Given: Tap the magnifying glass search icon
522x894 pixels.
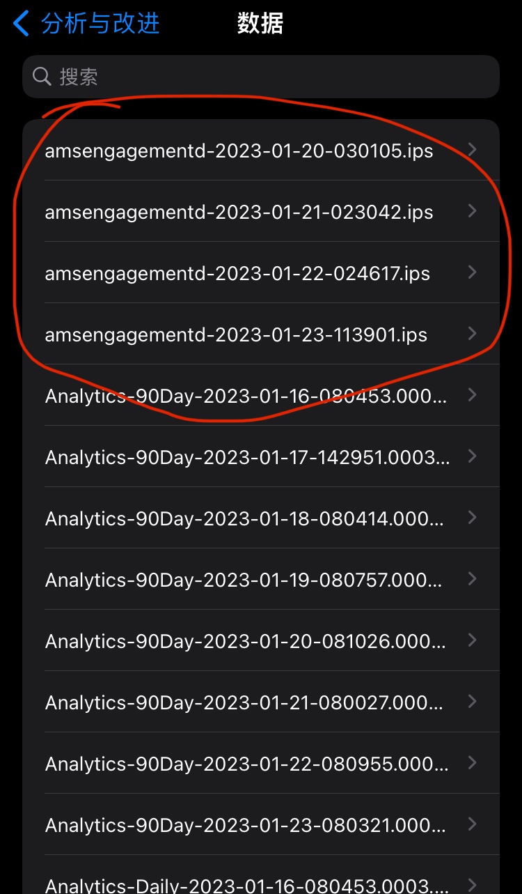Looking at the screenshot, I should (42, 77).
